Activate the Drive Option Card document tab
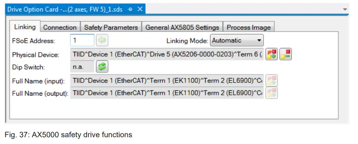 tap(65, 9)
